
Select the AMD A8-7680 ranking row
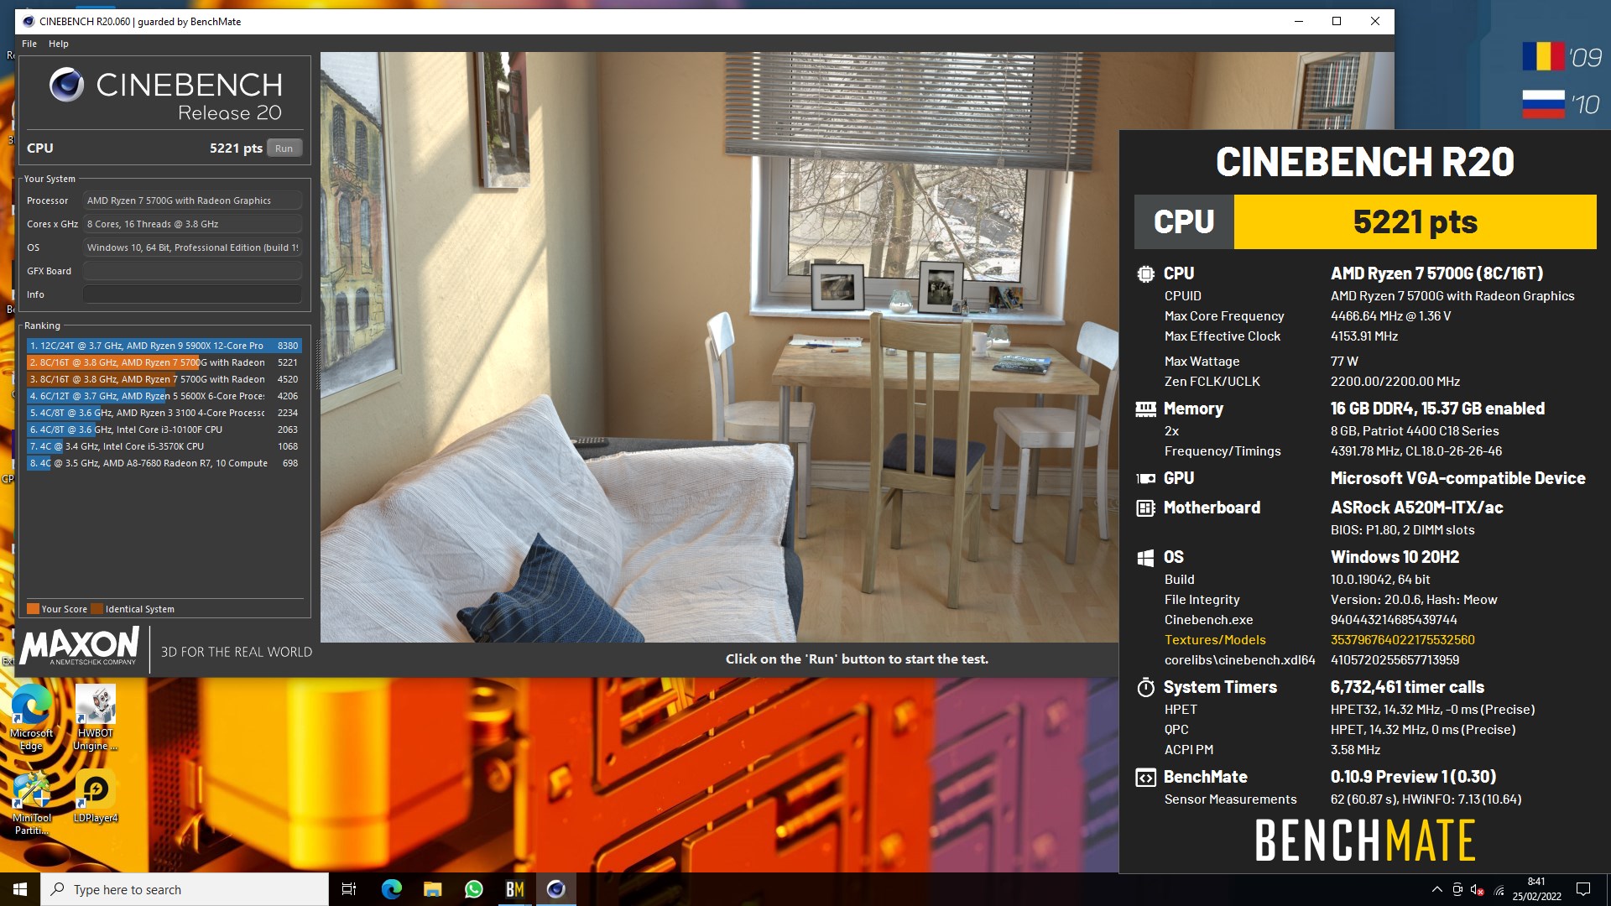164,463
